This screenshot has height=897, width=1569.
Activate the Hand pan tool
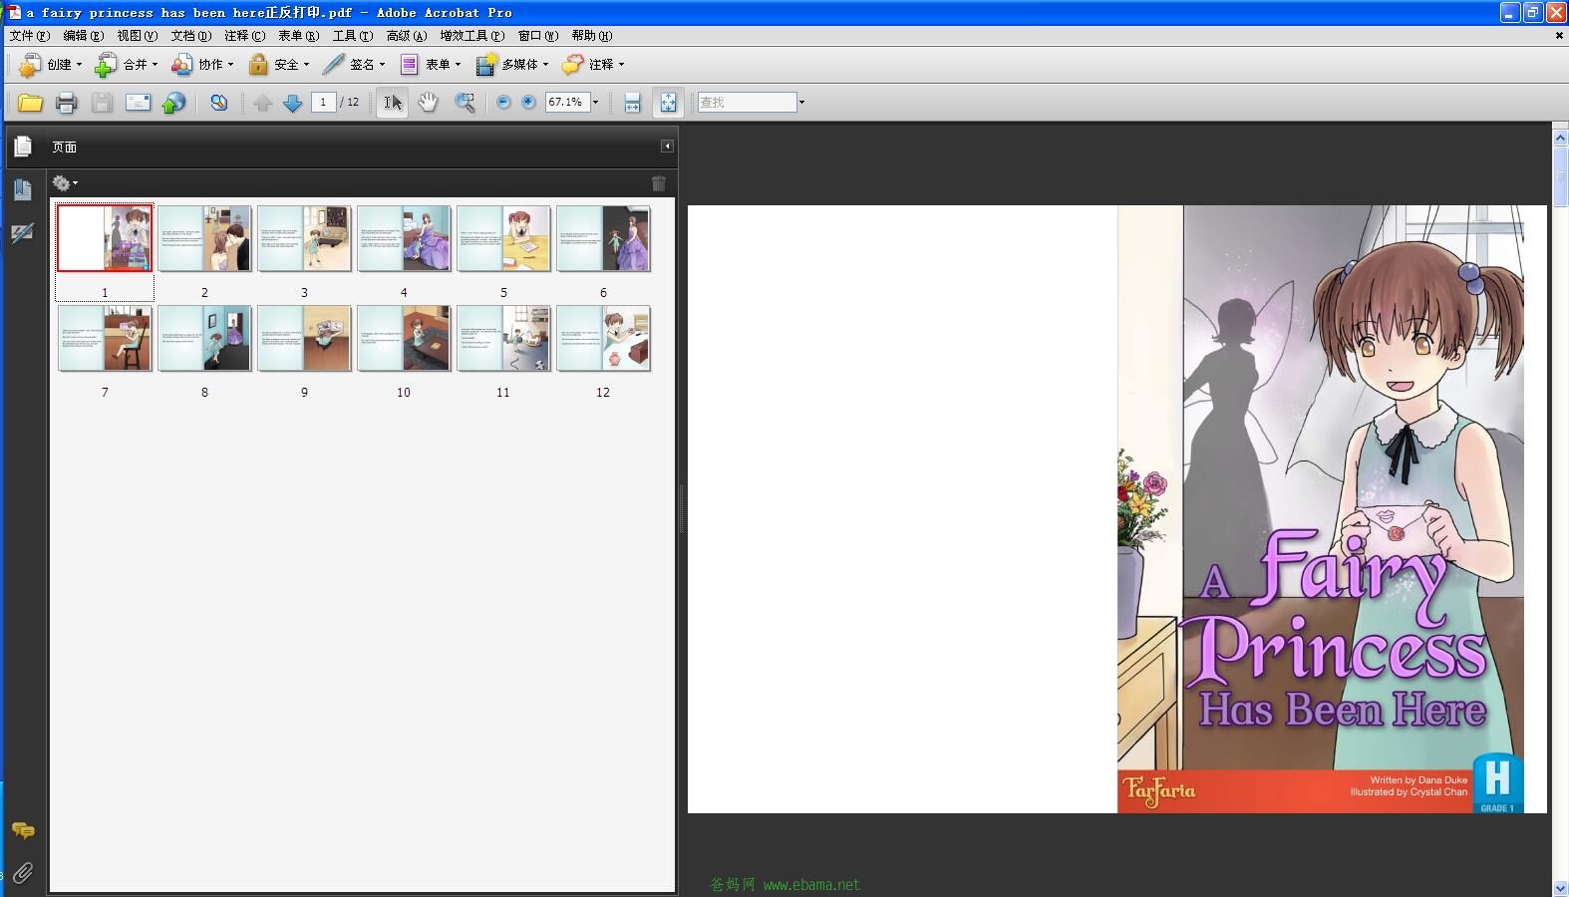pos(428,103)
